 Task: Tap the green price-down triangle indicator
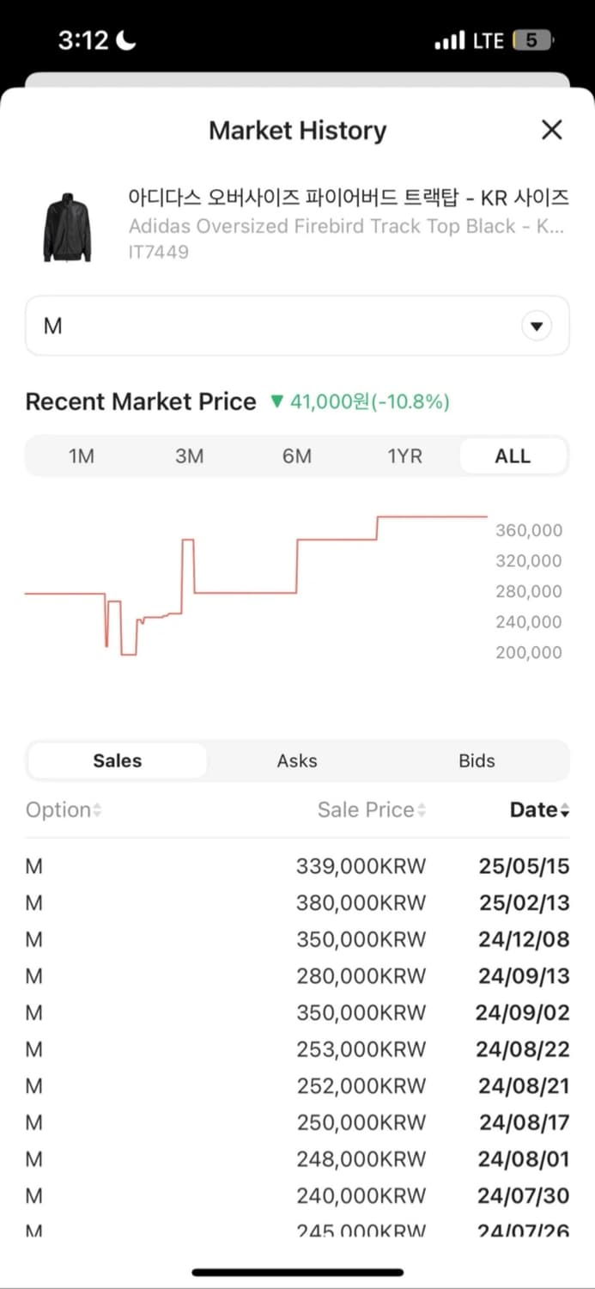(x=276, y=401)
